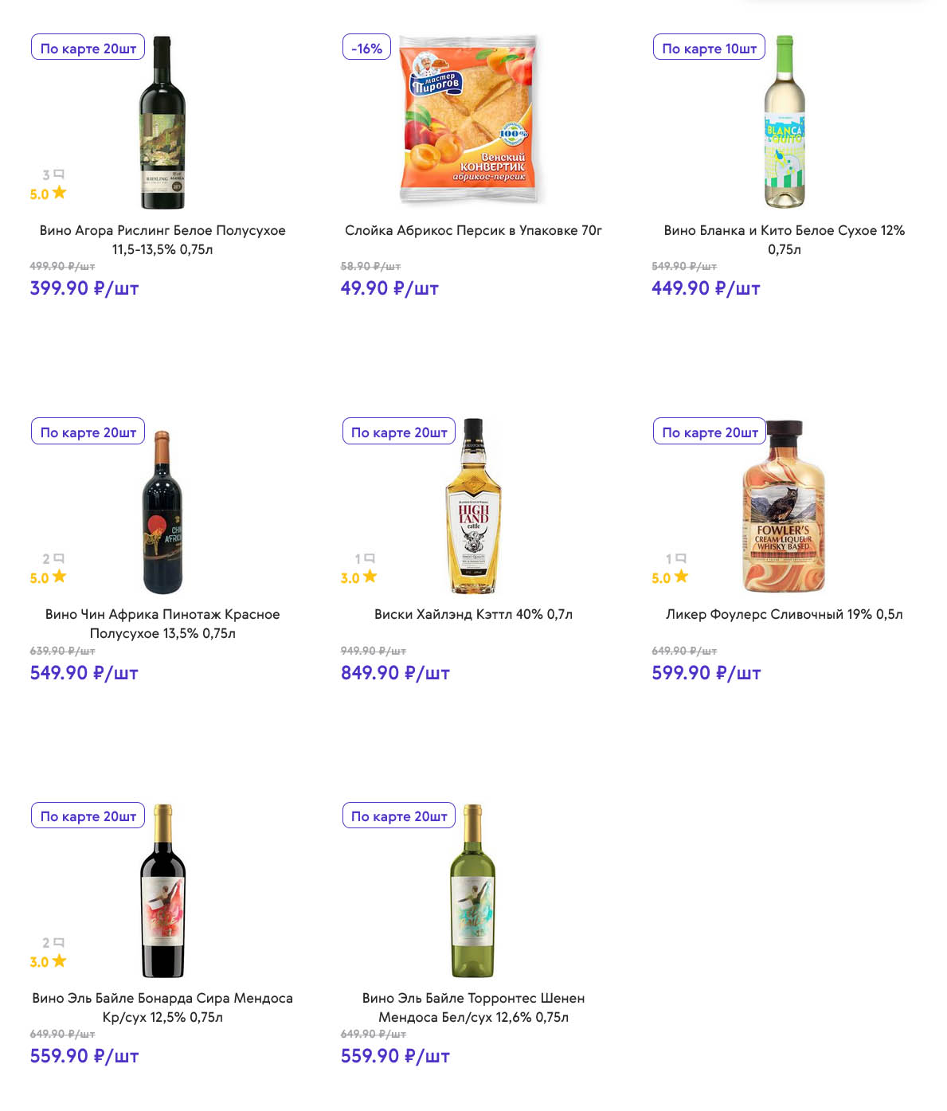Image resolution: width=947 pixels, height=1111 pixels.
Task: Click the star rating icon of Агора Рислинг
Action: [x=60, y=193]
